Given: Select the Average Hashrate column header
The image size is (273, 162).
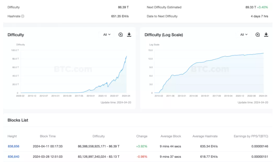Looking at the screenshot, I should pyautogui.click(x=205, y=136).
